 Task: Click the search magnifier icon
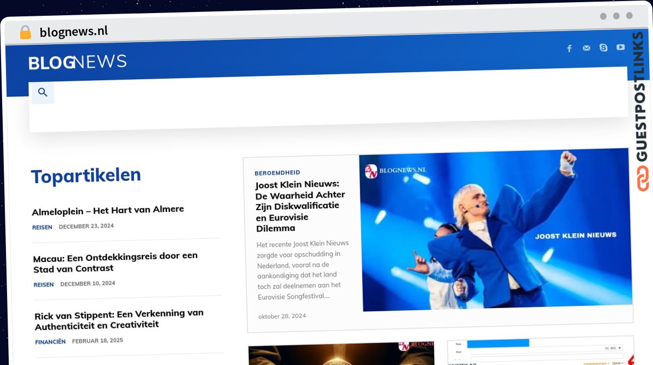click(x=42, y=93)
